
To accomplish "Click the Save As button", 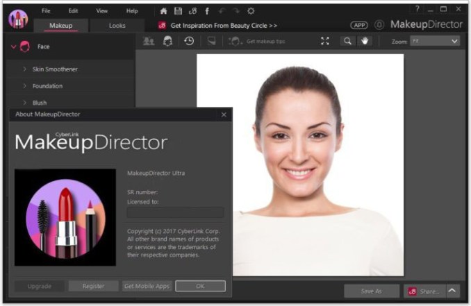I will 372,291.
